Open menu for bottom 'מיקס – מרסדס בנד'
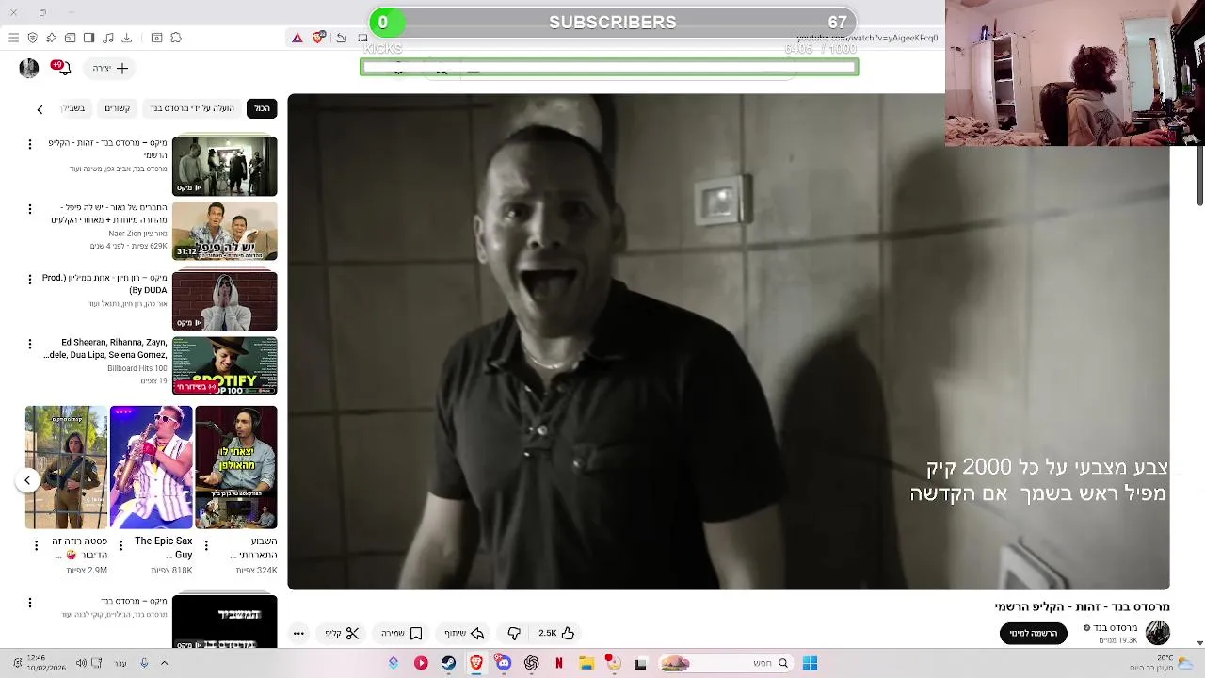Screen dimensions: 1205x678 pyautogui.click(x=29, y=603)
